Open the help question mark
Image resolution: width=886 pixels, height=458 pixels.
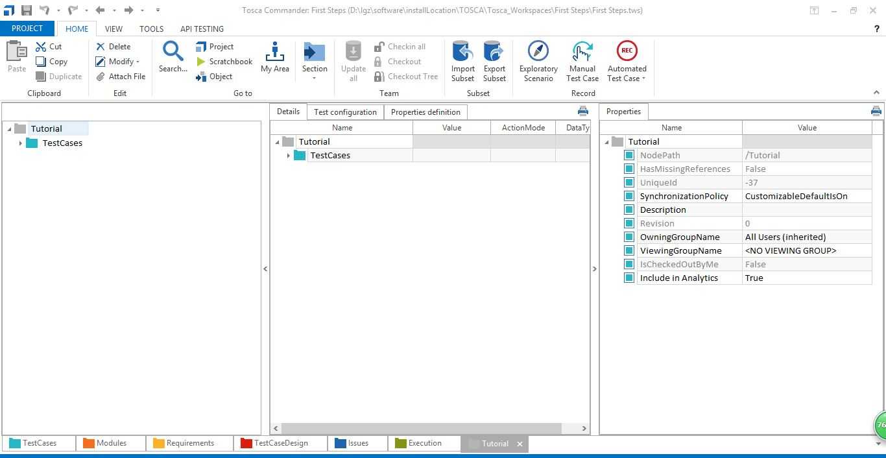[x=877, y=29]
